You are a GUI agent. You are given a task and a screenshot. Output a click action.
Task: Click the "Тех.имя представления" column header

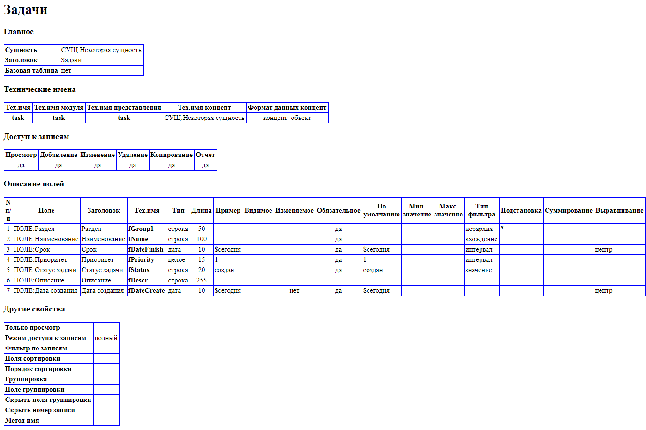(124, 107)
